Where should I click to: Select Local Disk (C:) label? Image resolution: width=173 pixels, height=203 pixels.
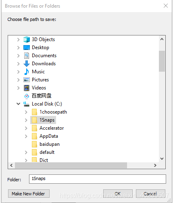coord(47,104)
